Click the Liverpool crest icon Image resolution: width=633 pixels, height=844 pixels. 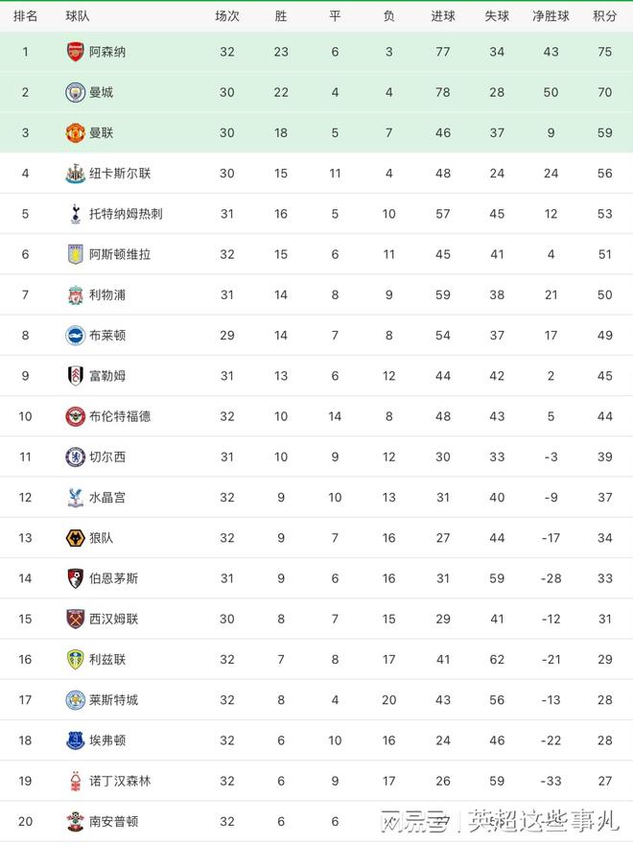point(75,294)
